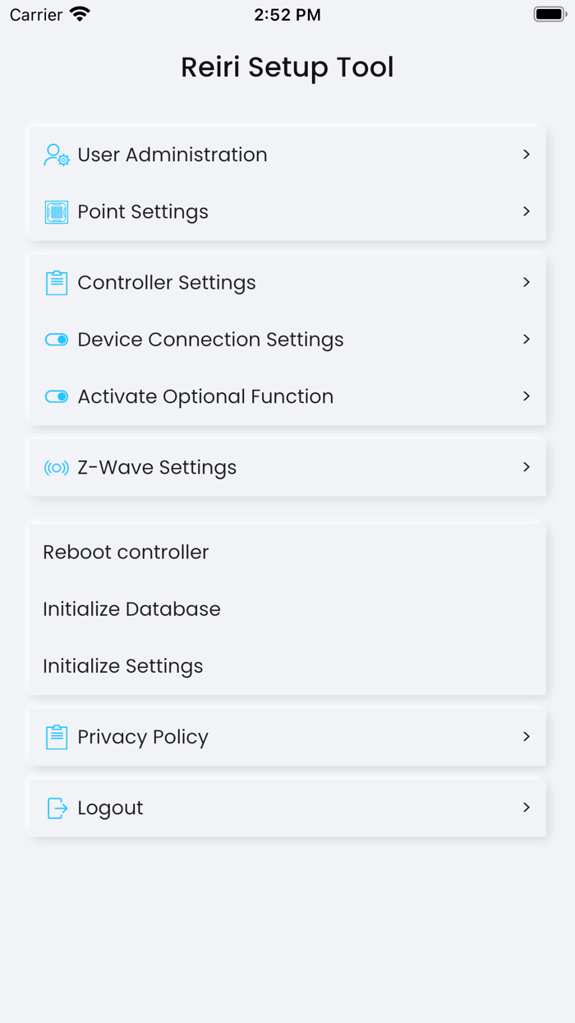Click the Privacy Policy document icon

56,737
